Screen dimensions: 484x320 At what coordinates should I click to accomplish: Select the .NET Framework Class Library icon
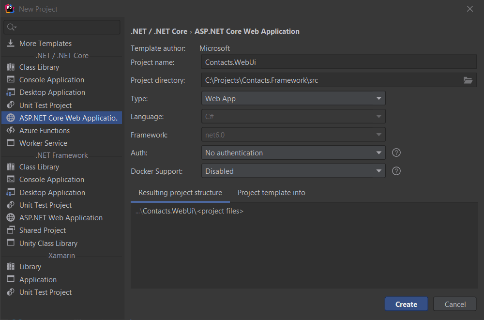tap(11, 167)
